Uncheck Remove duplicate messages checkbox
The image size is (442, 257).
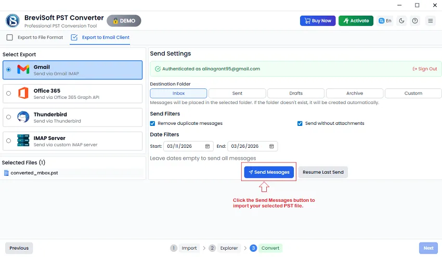pos(152,123)
